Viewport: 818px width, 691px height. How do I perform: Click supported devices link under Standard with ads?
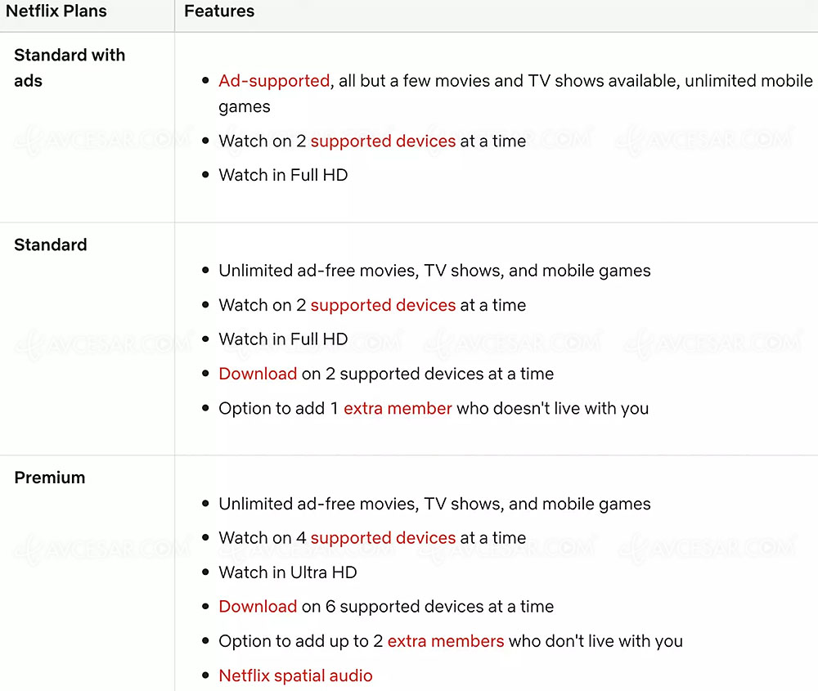pos(383,141)
